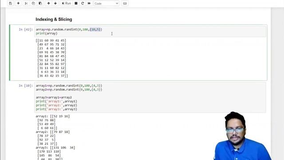This screenshot has width=284, height=160.
Task: Click output row [38 21 37]]
Action: coord(47,144)
